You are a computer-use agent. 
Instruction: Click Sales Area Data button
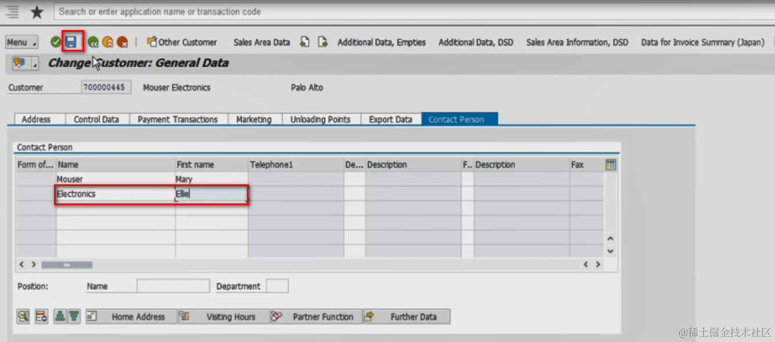coord(261,42)
